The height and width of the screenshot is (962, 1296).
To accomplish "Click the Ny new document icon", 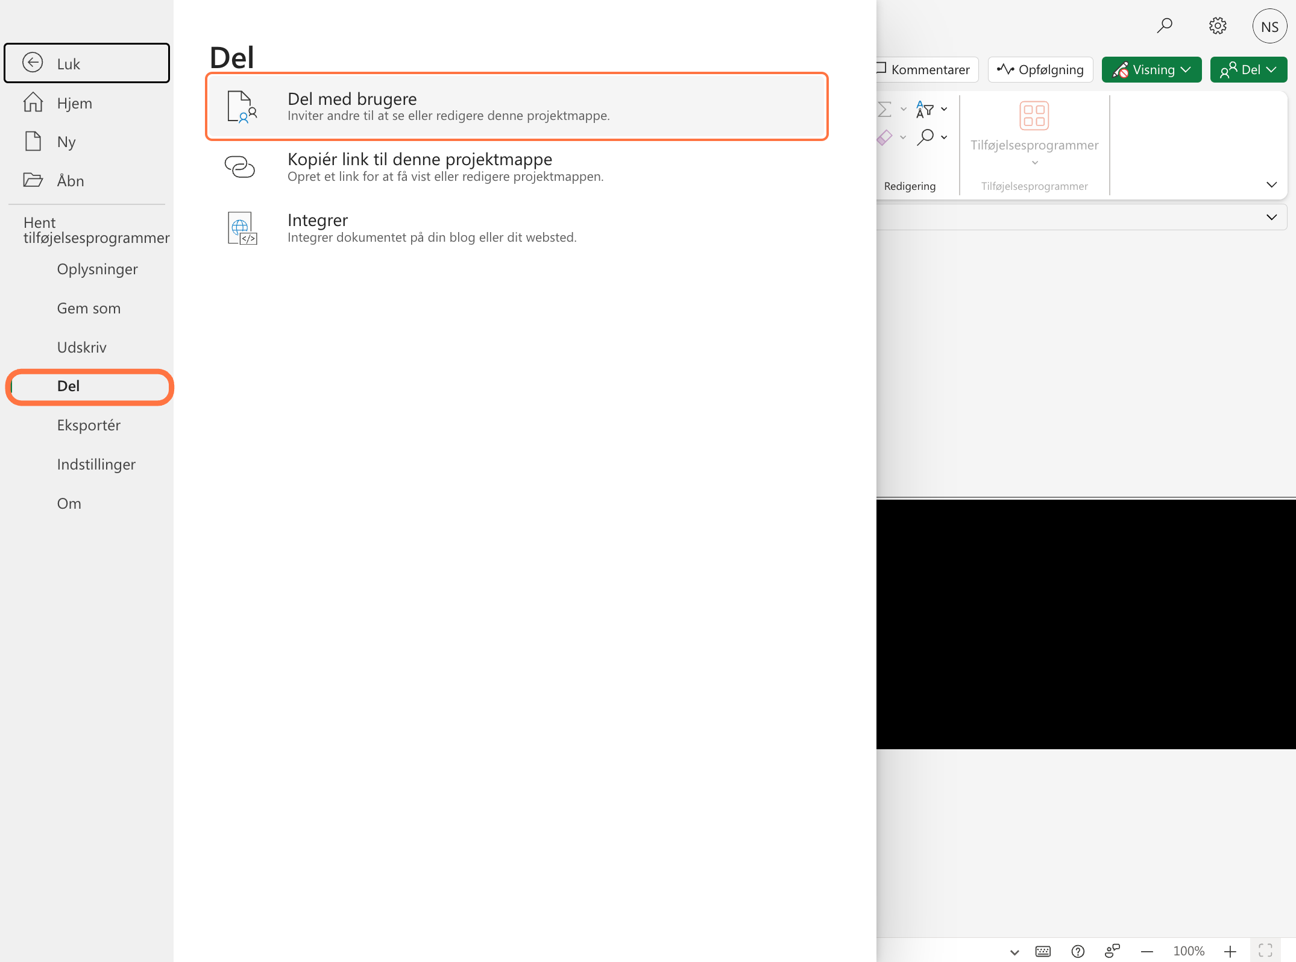I will click(33, 142).
